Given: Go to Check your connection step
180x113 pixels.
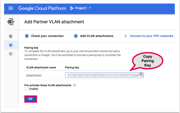Looking at the screenshot, I should (x=47, y=36).
